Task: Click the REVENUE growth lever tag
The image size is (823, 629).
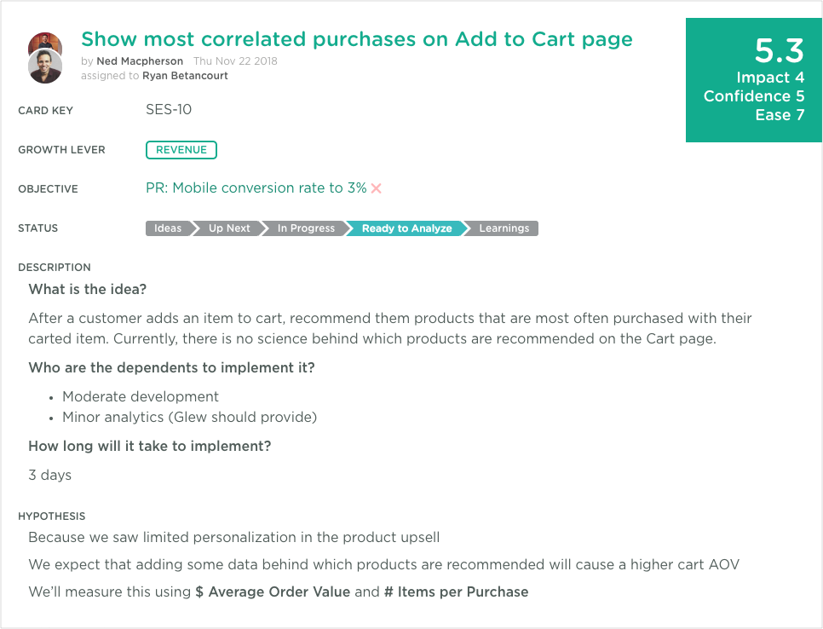Action: [x=181, y=150]
